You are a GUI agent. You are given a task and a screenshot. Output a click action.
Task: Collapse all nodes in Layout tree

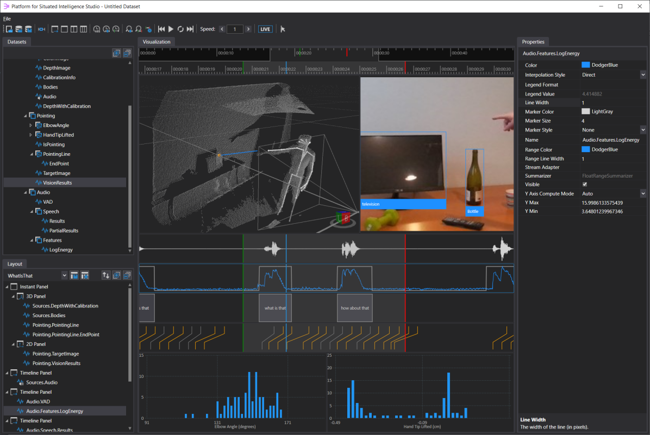point(127,275)
